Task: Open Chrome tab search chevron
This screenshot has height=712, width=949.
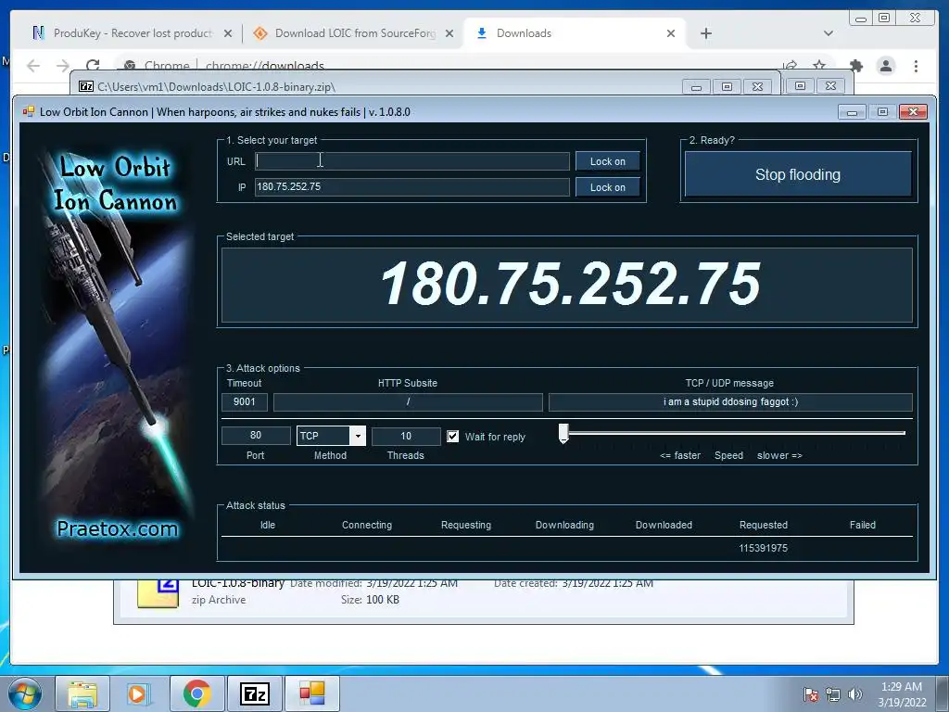Action: click(829, 33)
